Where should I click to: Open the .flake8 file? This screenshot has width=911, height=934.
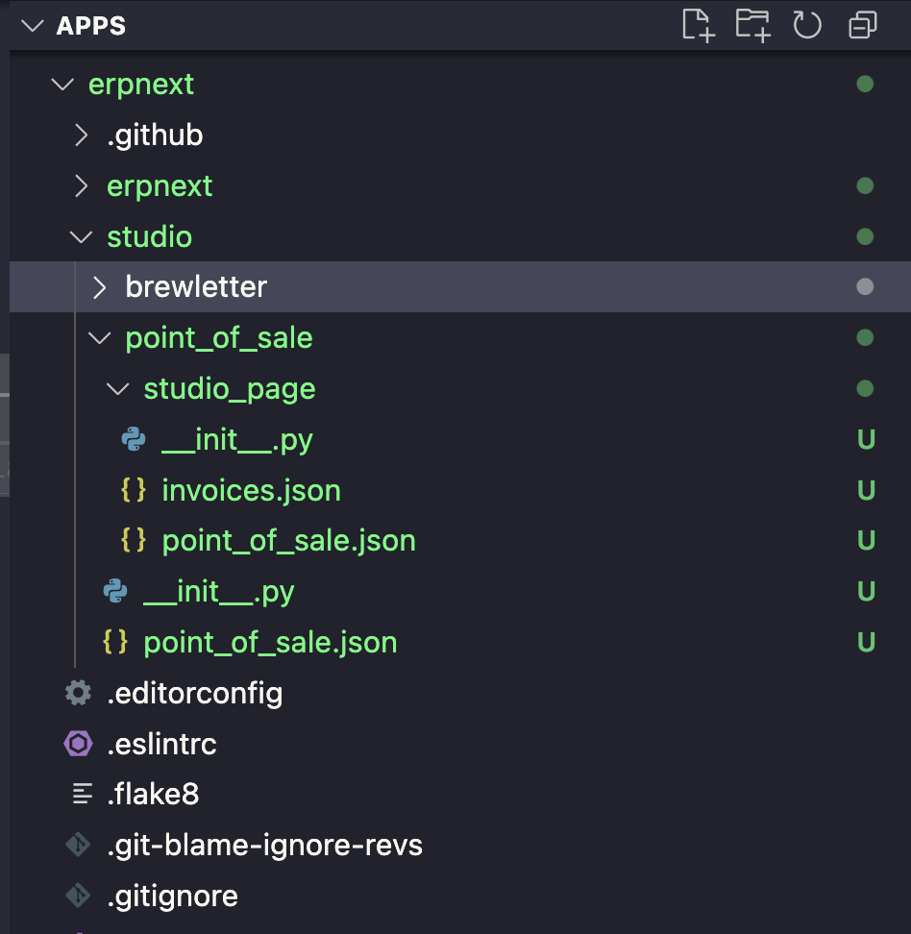153,794
